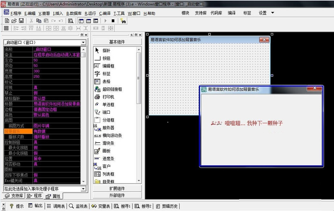Select the 指针 pointer tool
This screenshot has width=334, height=211.
tap(106, 51)
